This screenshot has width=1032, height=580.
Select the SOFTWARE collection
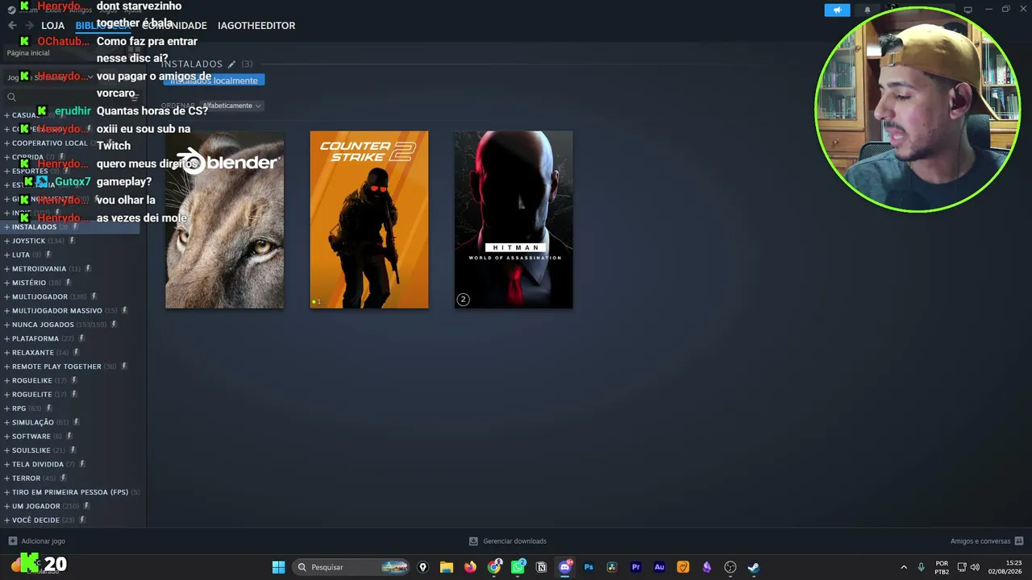pos(31,437)
